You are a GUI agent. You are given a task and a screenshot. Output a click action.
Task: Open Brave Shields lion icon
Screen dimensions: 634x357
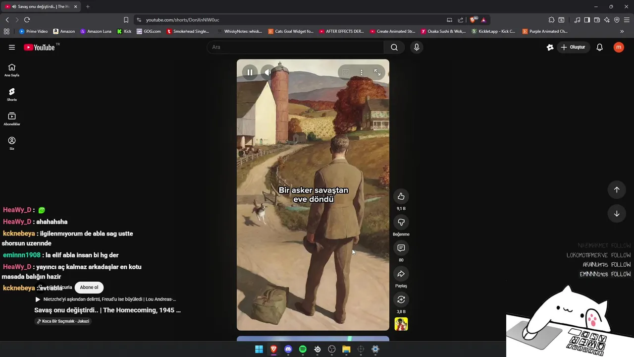pyautogui.click(x=473, y=20)
